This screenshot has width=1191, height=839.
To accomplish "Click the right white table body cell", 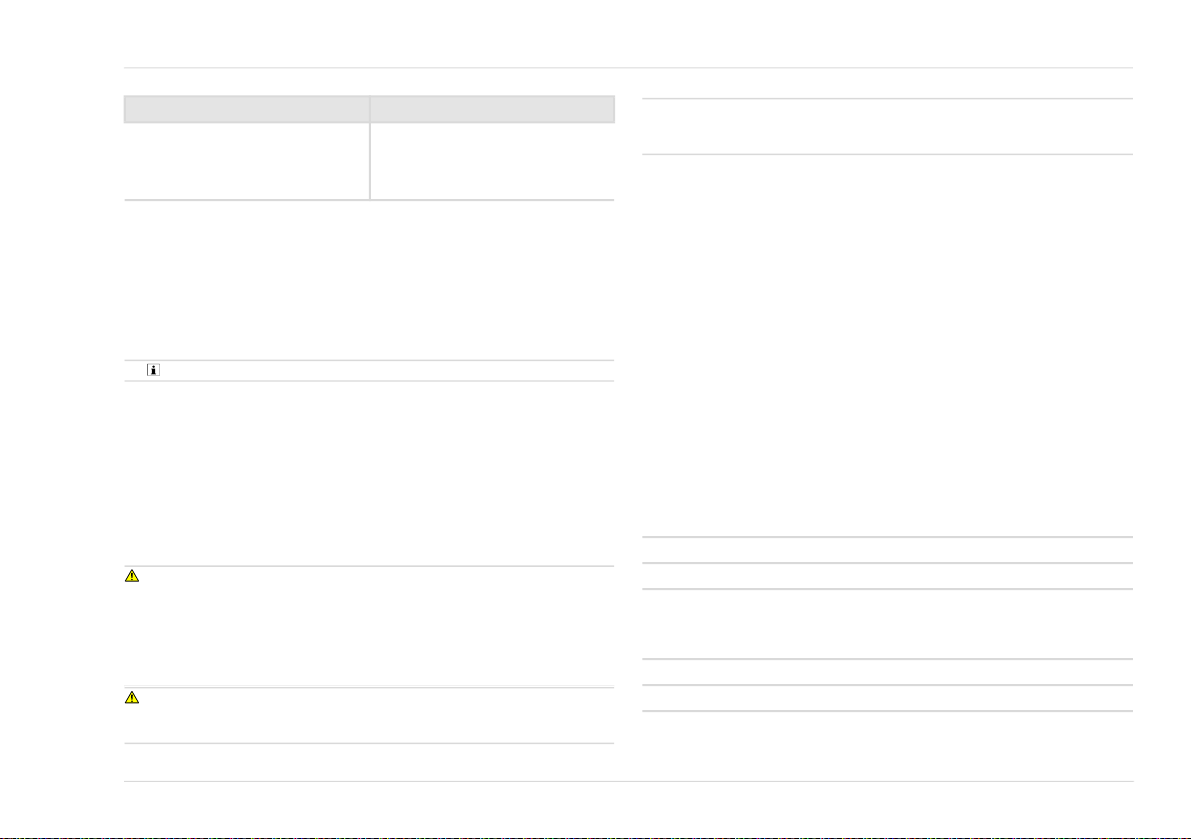I will [493, 161].
